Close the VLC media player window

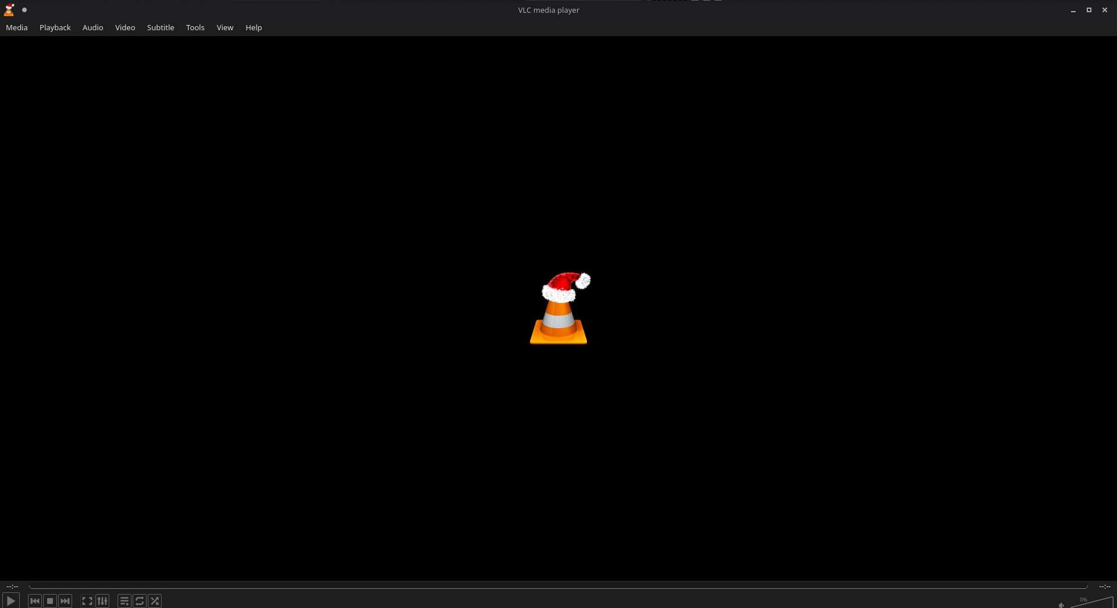tap(1105, 10)
